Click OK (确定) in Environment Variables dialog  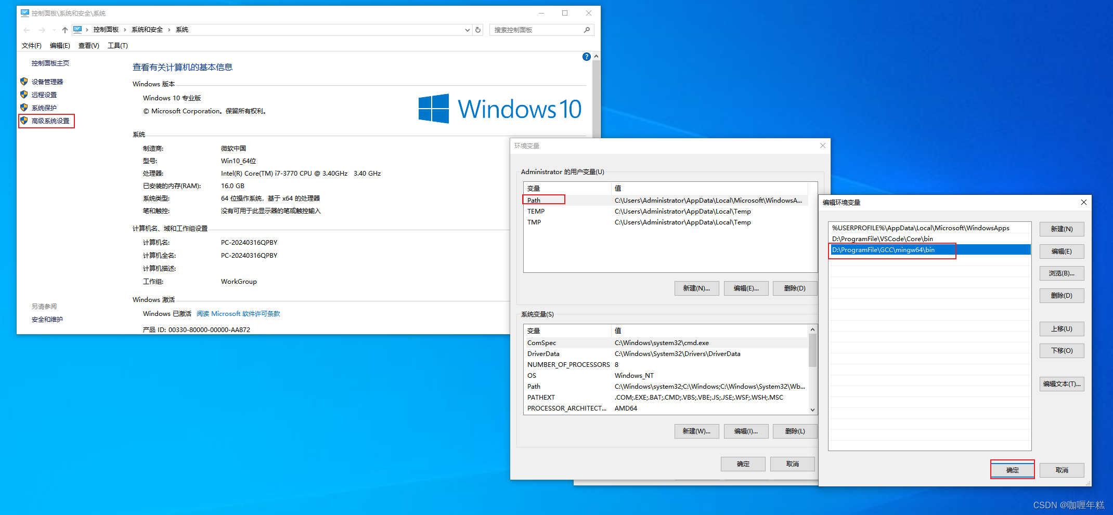point(743,464)
